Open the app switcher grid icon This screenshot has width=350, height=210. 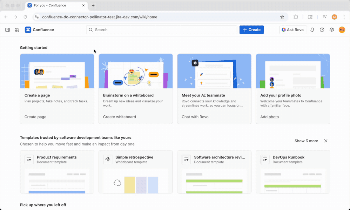(17, 30)
